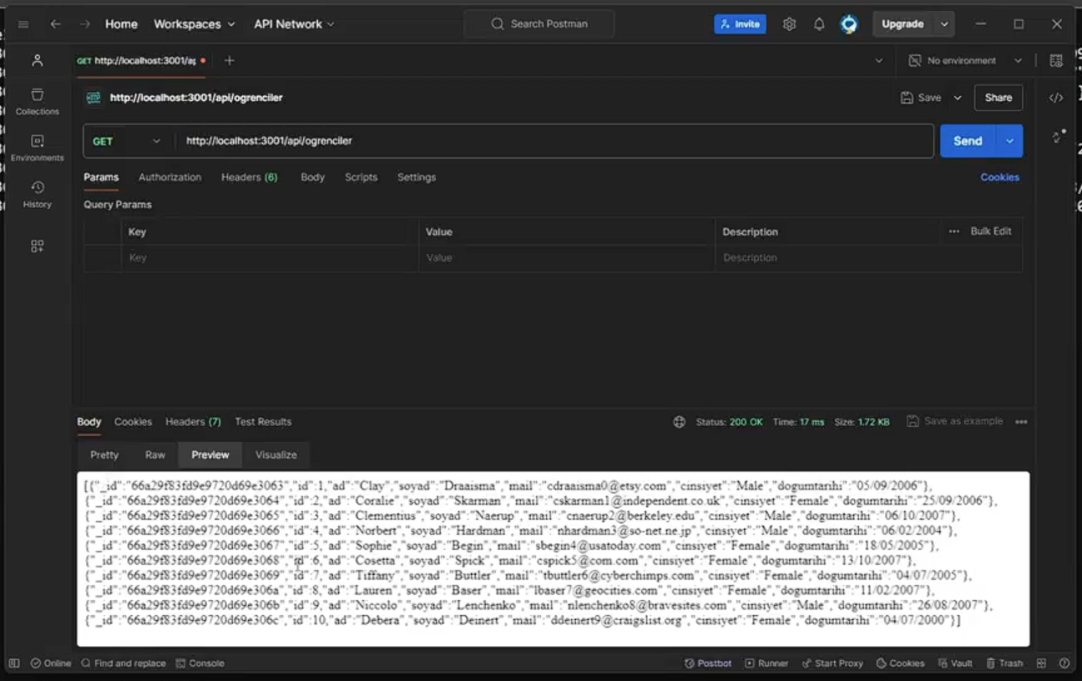The height and width of the screenshot is (681, 1082).
Task: Add a new request tab
Action: pos(230,61)
